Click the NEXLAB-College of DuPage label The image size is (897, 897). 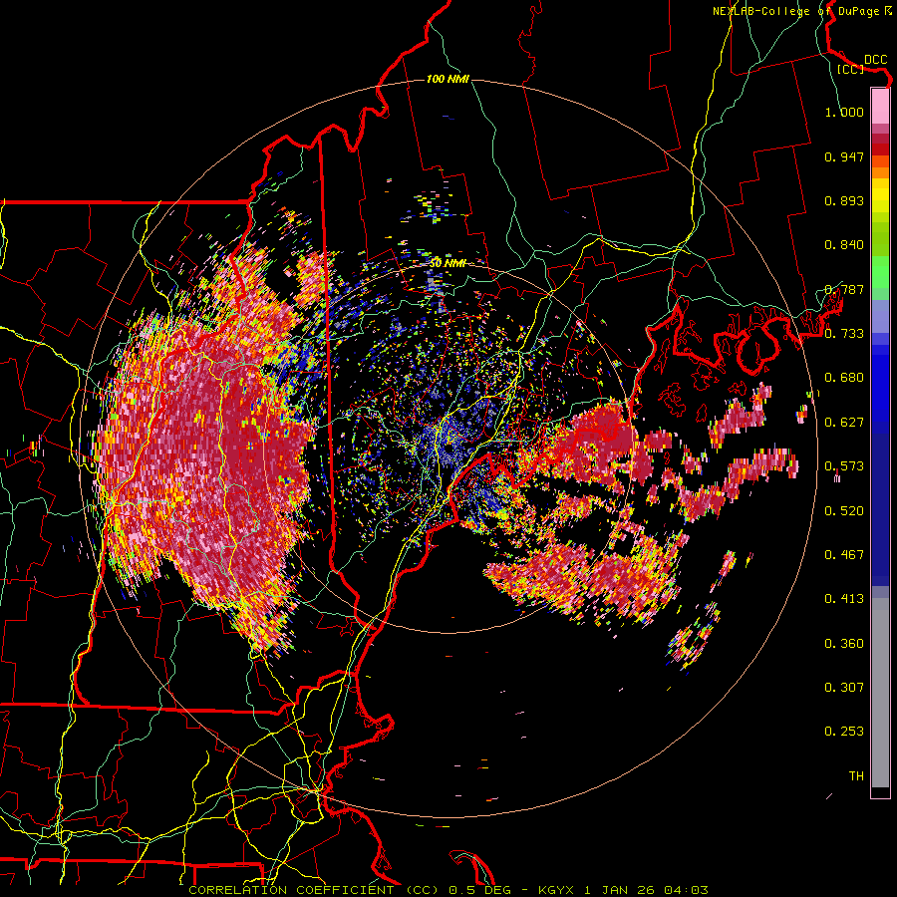pyautogui.click(x=795, y=11)
